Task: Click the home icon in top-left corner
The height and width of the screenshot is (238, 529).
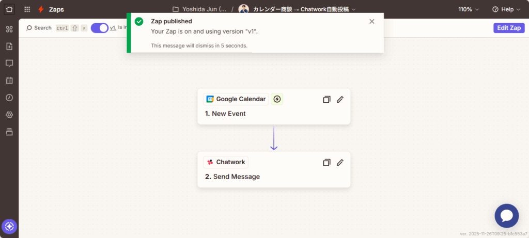Action: tap(10, 9)
